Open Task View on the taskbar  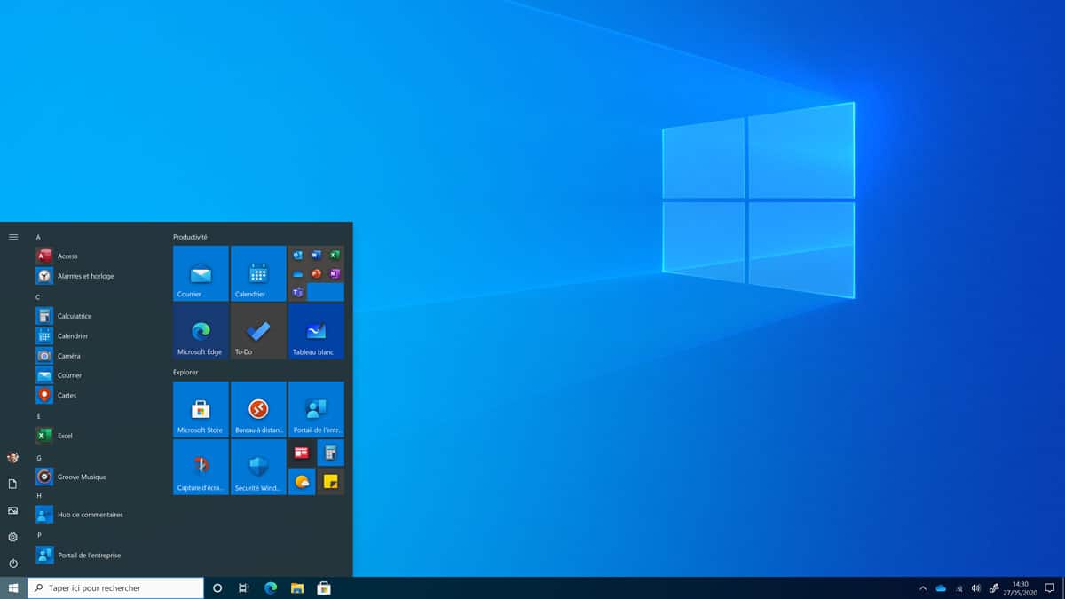click(244, 587)
